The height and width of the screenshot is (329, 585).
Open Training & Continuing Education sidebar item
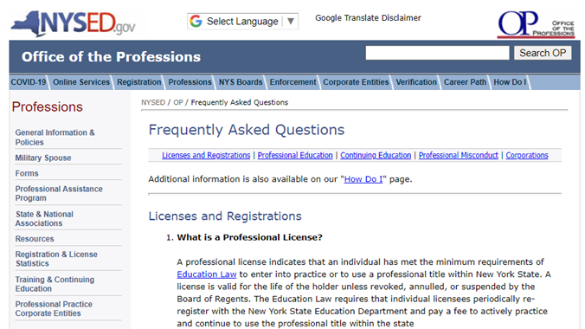pyautogui.click(x=55, y=284)
